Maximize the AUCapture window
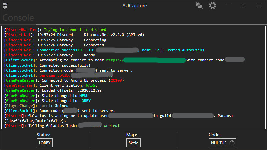The image size is (267, 150). (244, 6)
